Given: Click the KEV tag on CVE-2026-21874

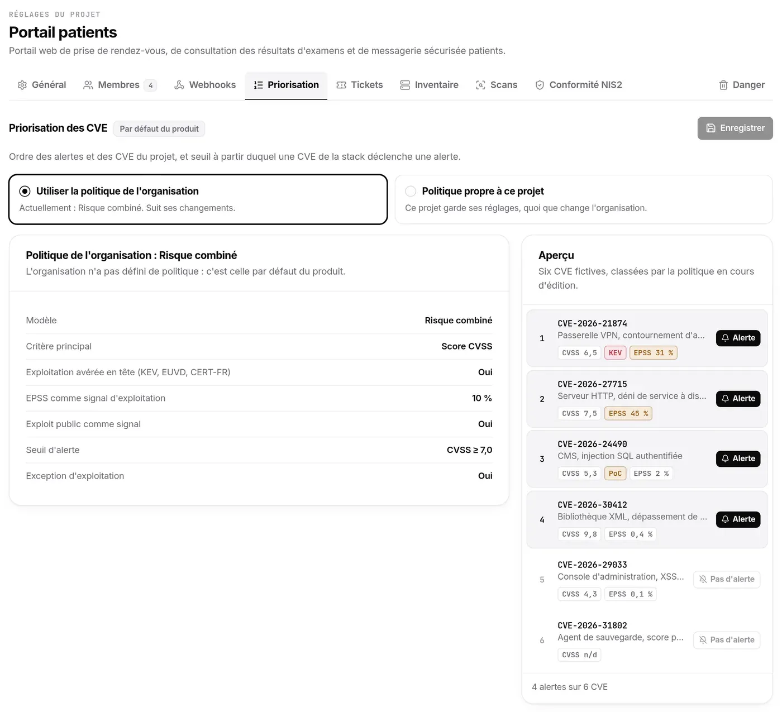Looking at the screenshot, I should pos(615,353).
